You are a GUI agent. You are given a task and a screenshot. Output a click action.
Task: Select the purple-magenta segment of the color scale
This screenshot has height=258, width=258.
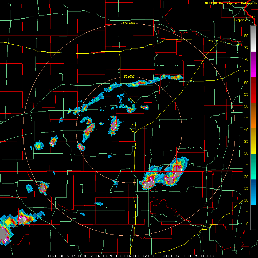(x=253, y=64)
